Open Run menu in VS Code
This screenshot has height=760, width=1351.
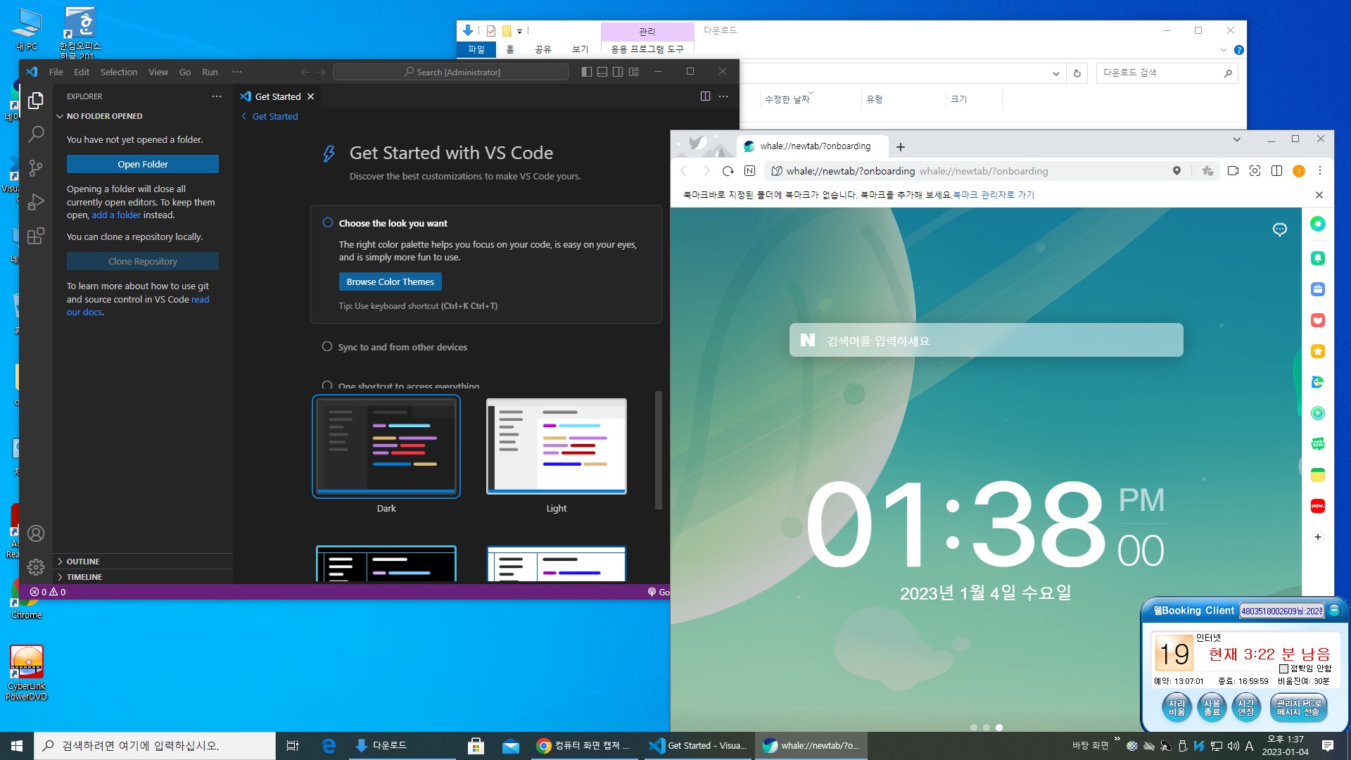210,72
